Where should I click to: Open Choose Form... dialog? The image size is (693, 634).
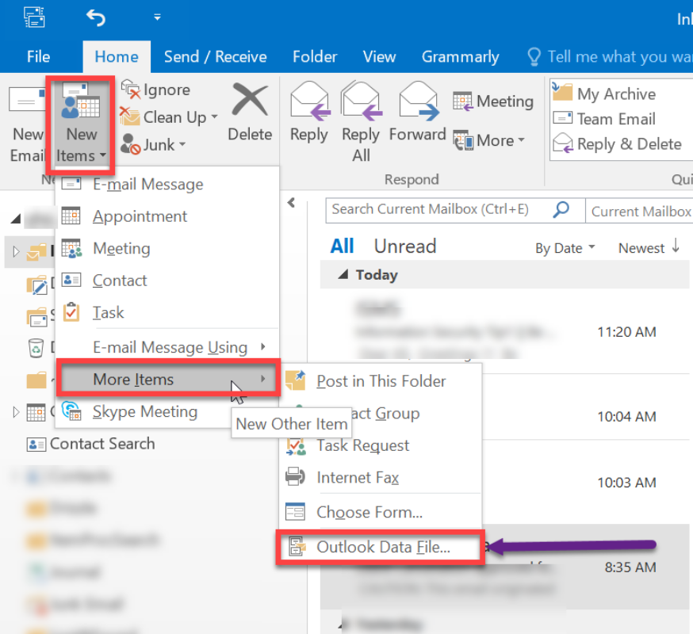tap(381, 512)
